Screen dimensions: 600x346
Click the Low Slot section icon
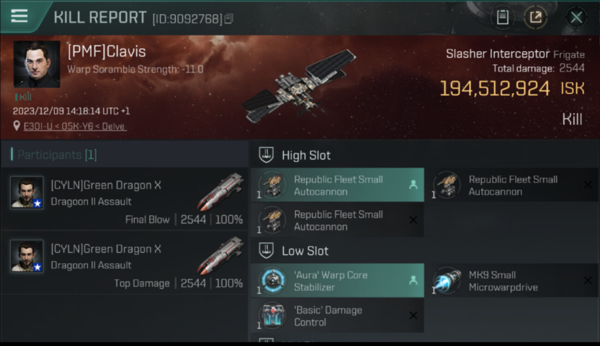pyautogui.click(x=266, y=251)
